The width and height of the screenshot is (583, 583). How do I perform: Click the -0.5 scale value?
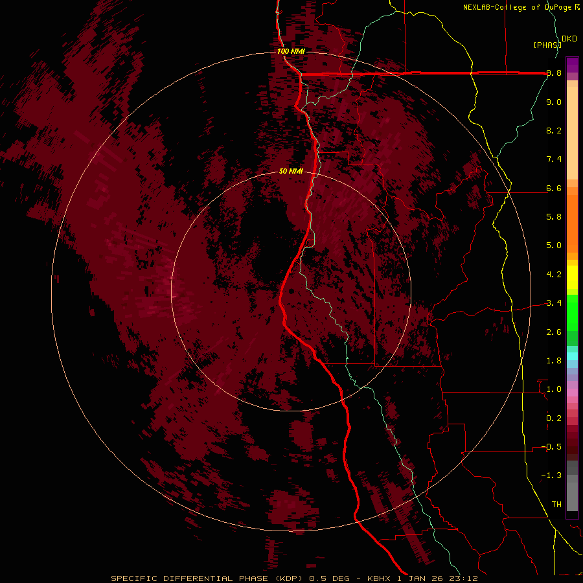tap(551, 447)
